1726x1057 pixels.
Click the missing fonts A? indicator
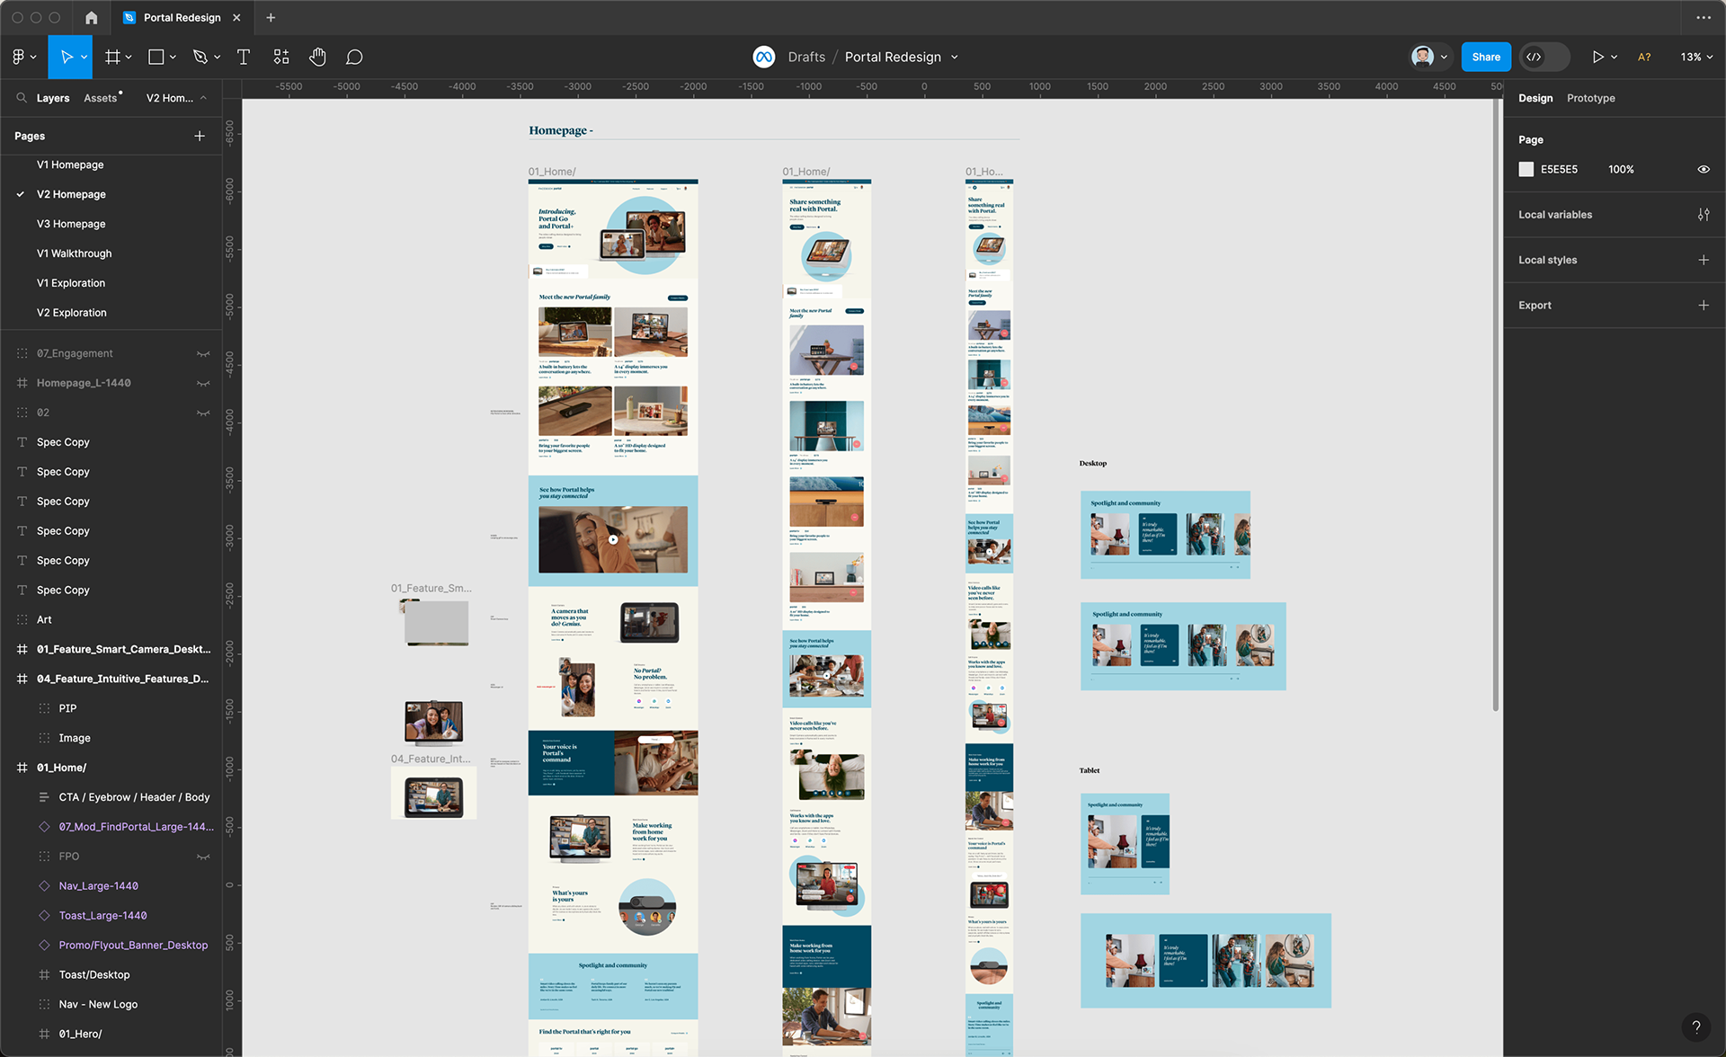pyautogui.click(x=1644, y=57)
